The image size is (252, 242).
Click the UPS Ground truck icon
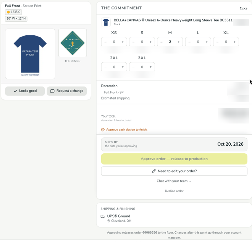coord(103,216)
